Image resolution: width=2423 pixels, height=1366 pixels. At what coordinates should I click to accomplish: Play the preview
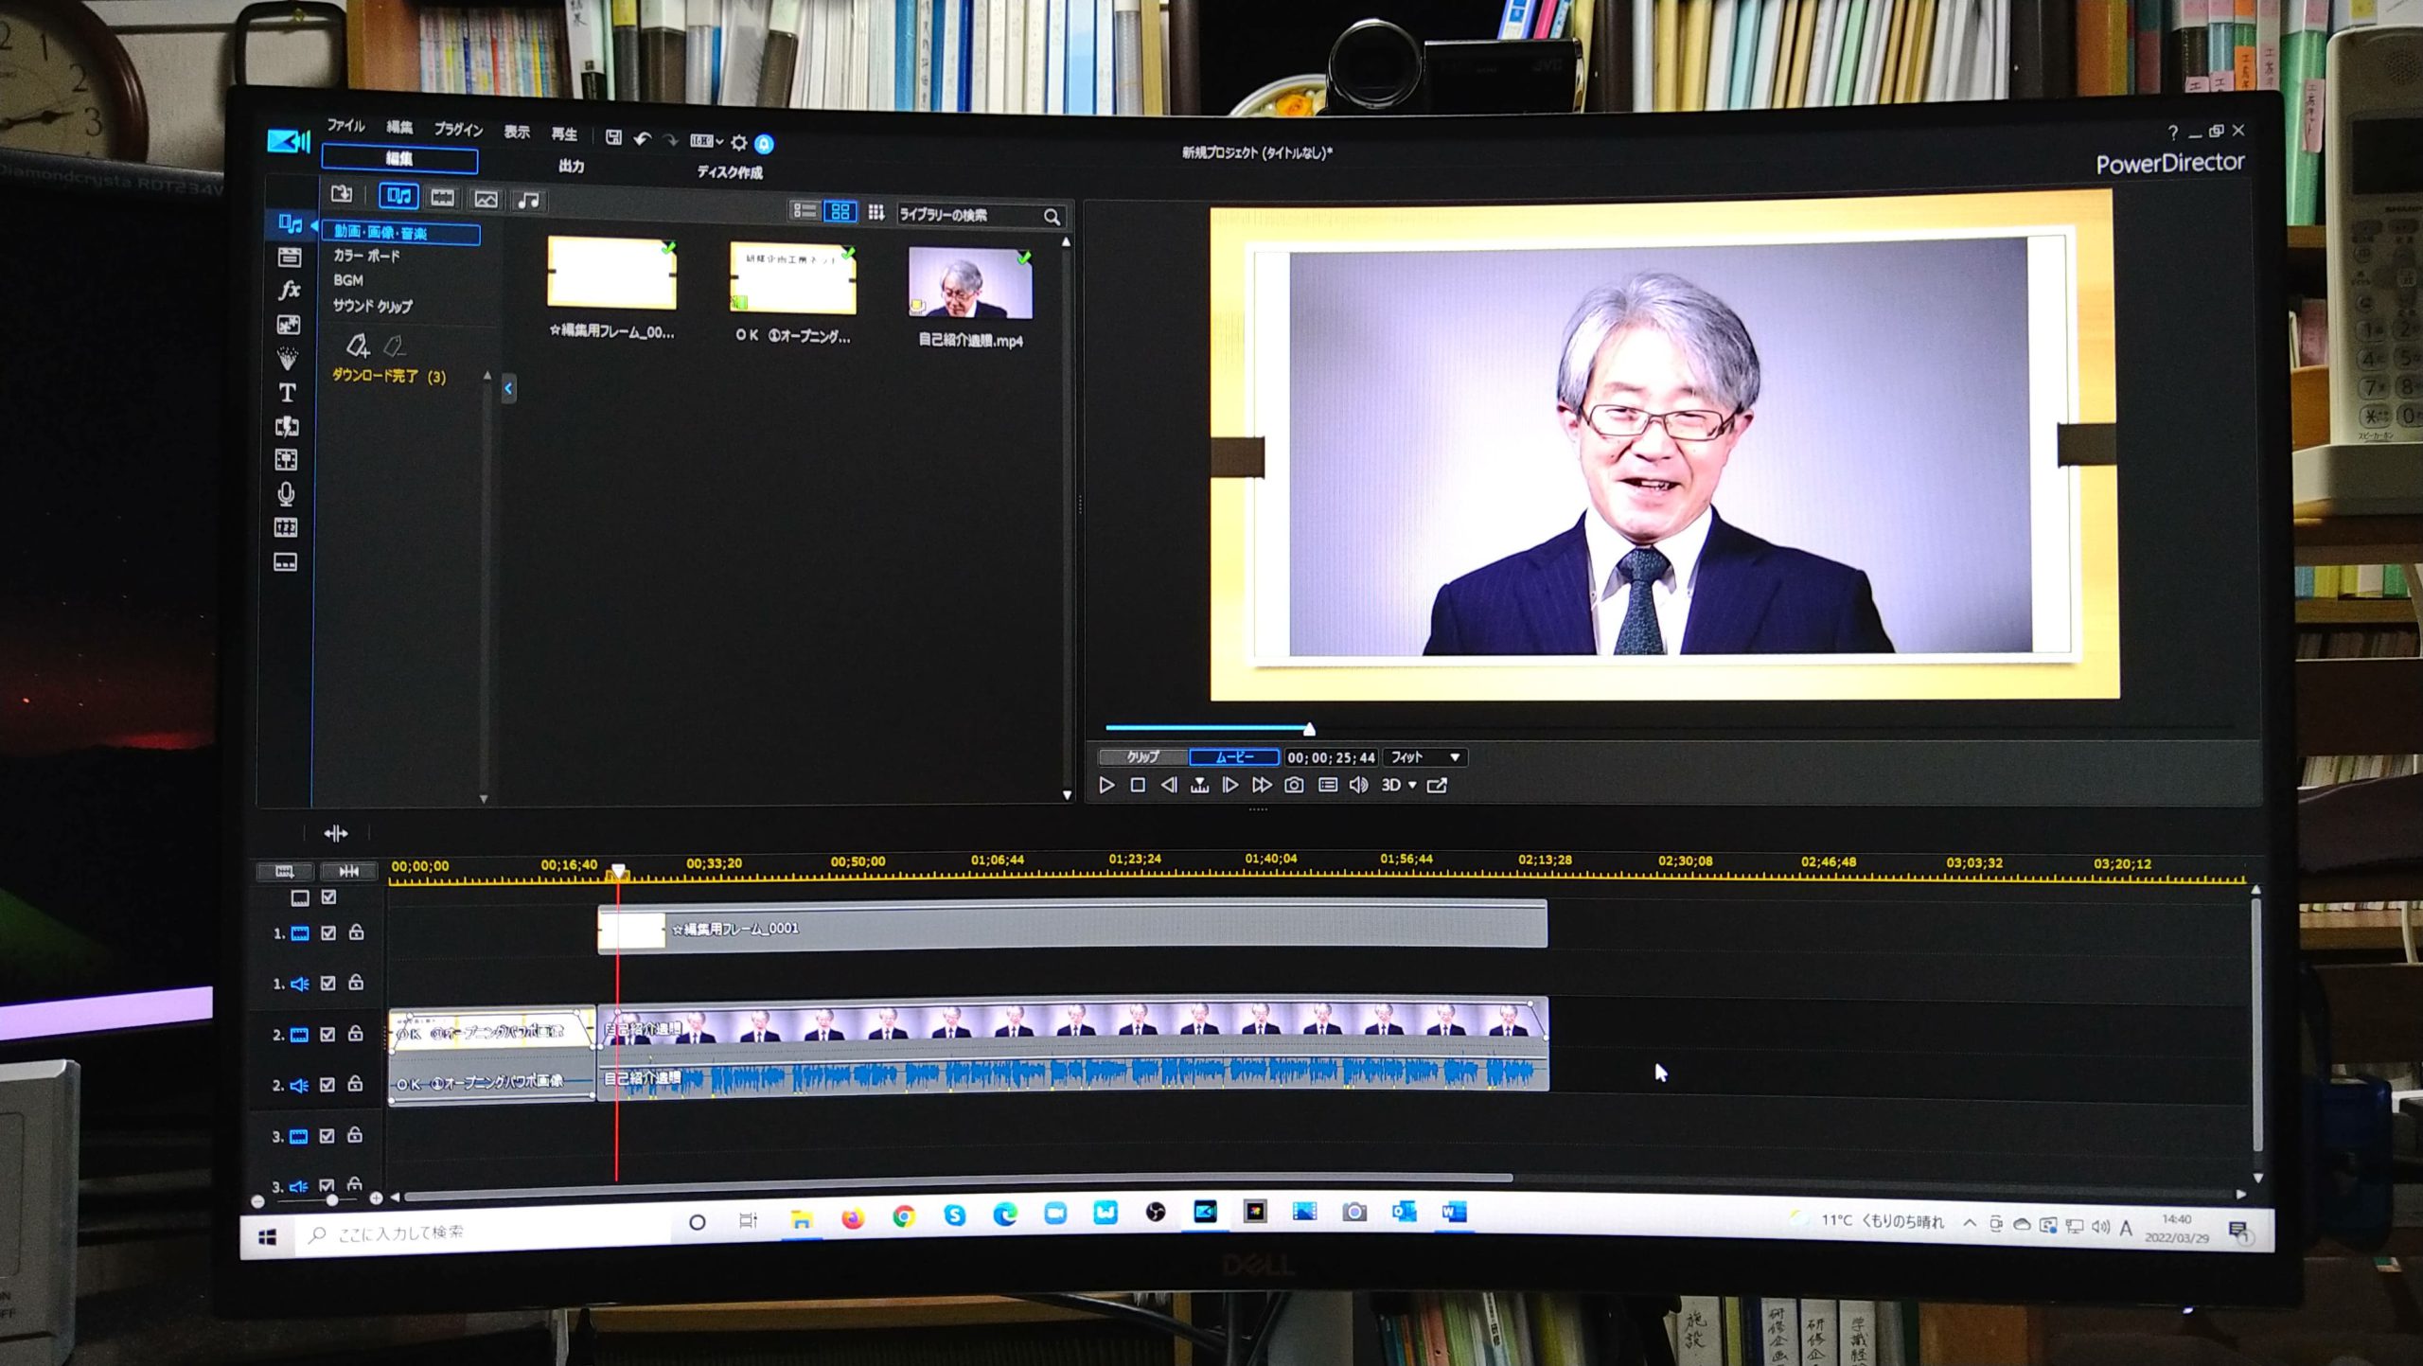tap(1106, 785)
